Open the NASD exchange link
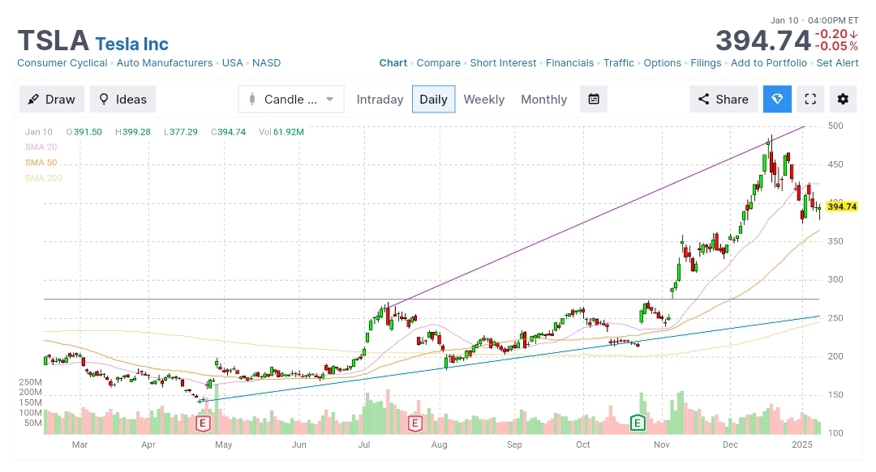Screen dimensions: 876x472 pos(267,63)
